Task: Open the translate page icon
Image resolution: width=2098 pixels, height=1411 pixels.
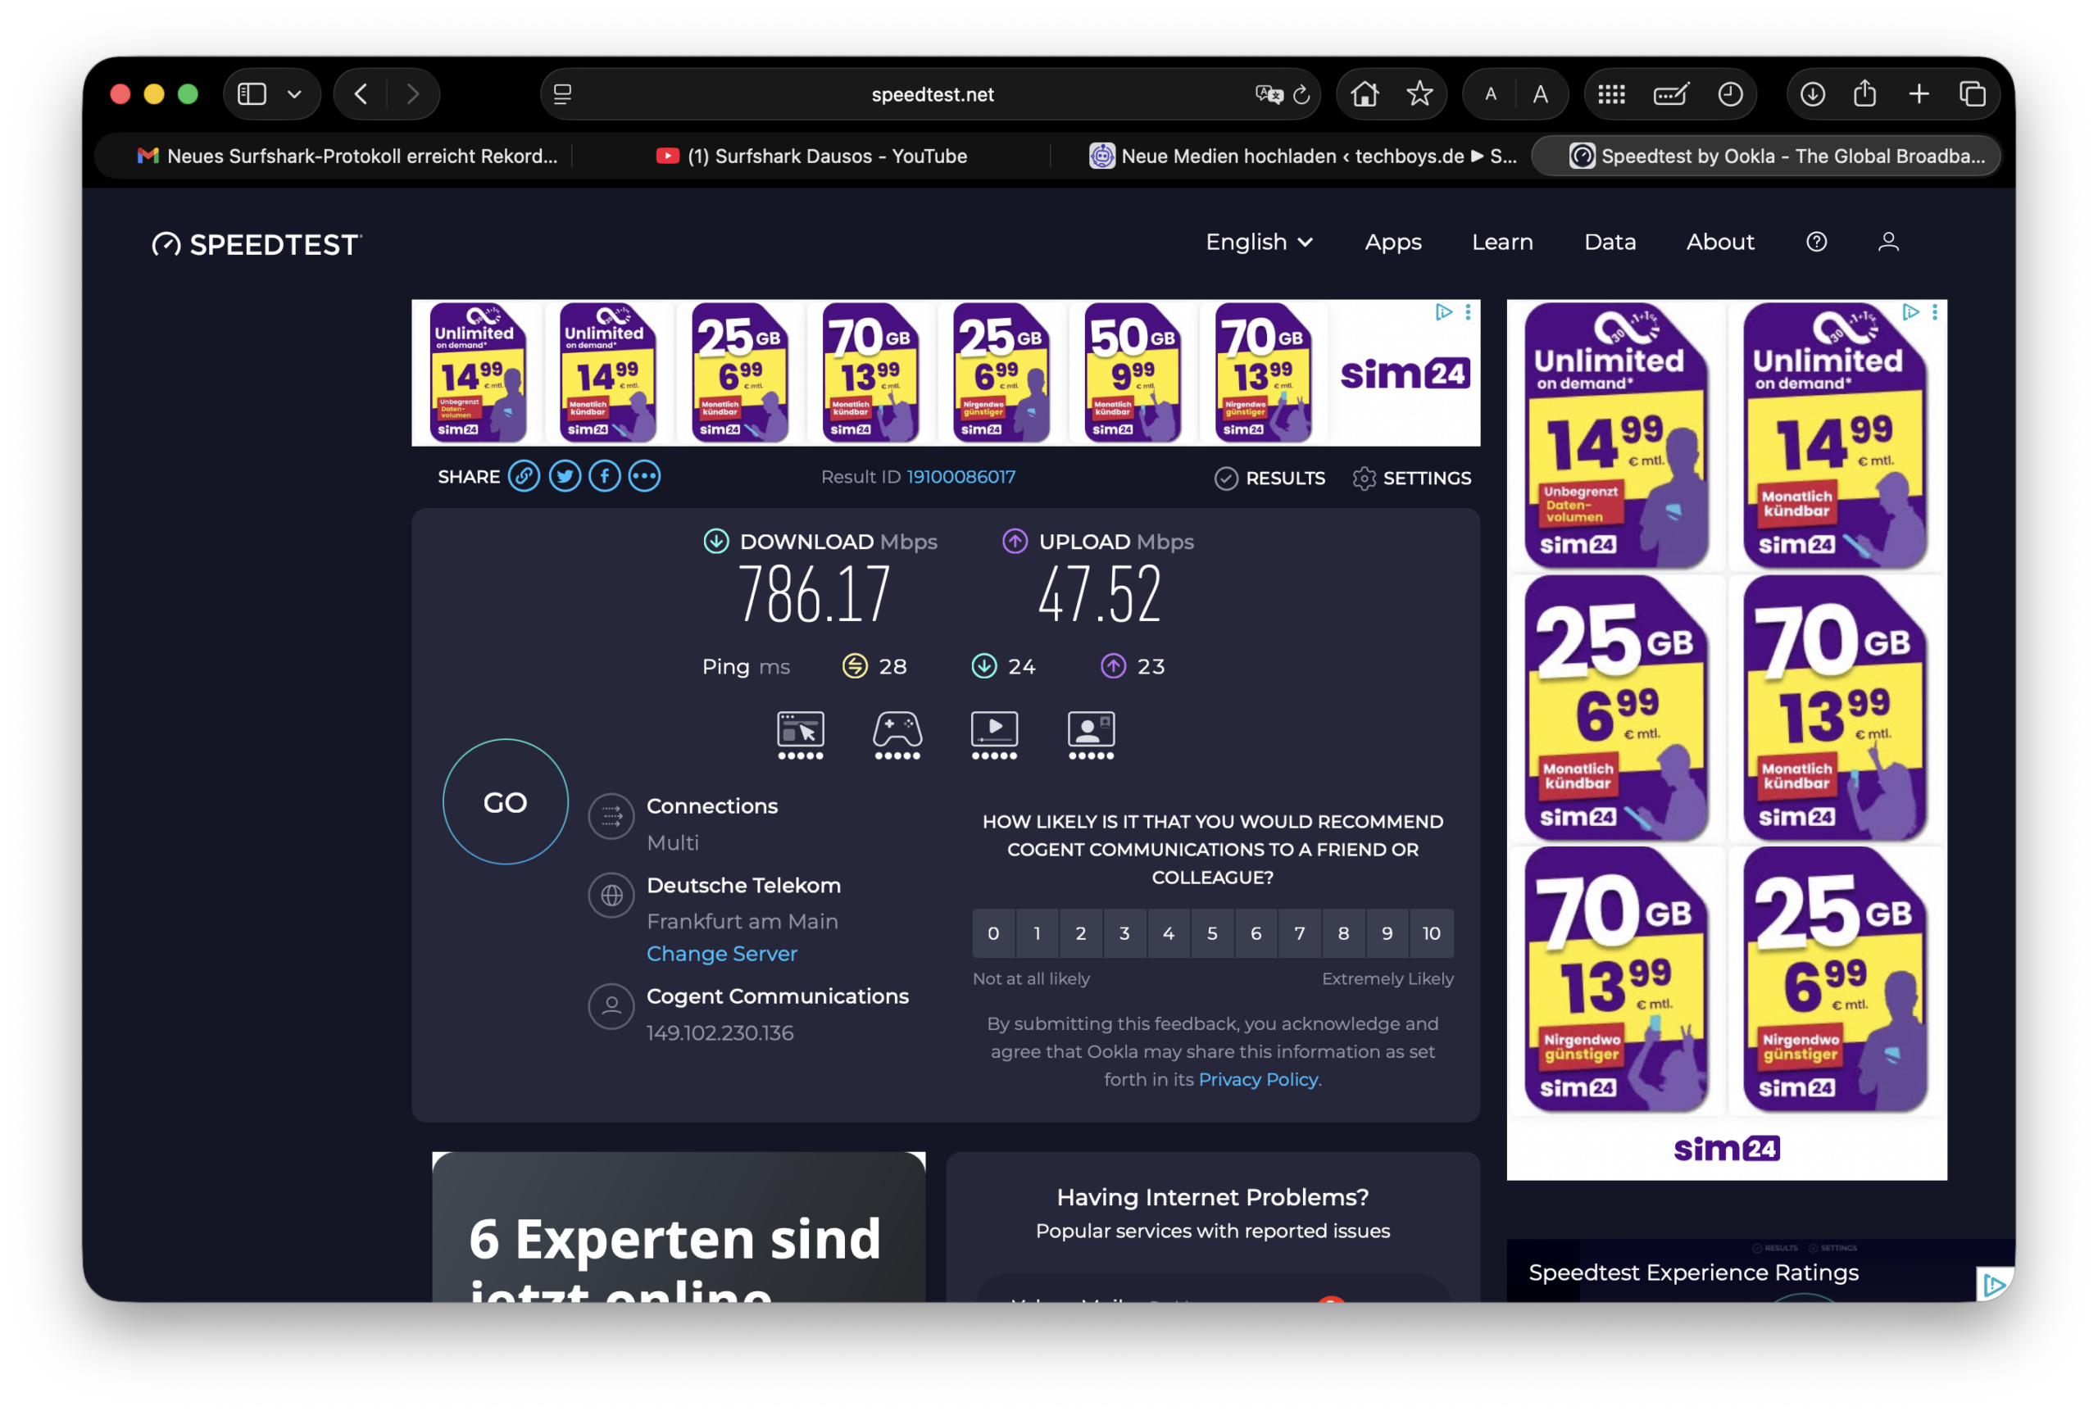Action: [x=1268, y=93]
